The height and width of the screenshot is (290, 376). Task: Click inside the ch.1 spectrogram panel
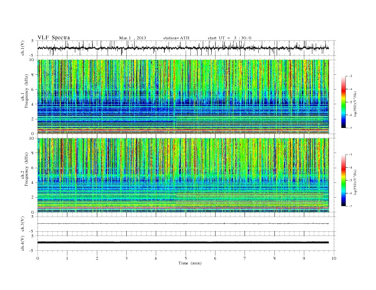tap(183, 97)
